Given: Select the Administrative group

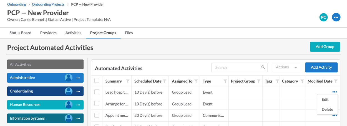Looking at the screenshot, I should pyautogui.click(x=45, y=78).
